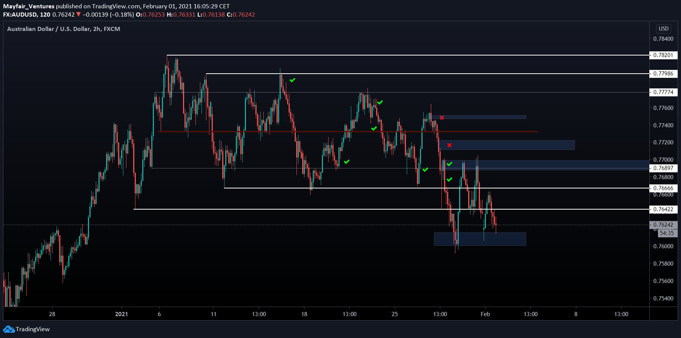The image size is (681, 338).
Task: Click the 0.77600 axis tick value
Action: (663, 108)
